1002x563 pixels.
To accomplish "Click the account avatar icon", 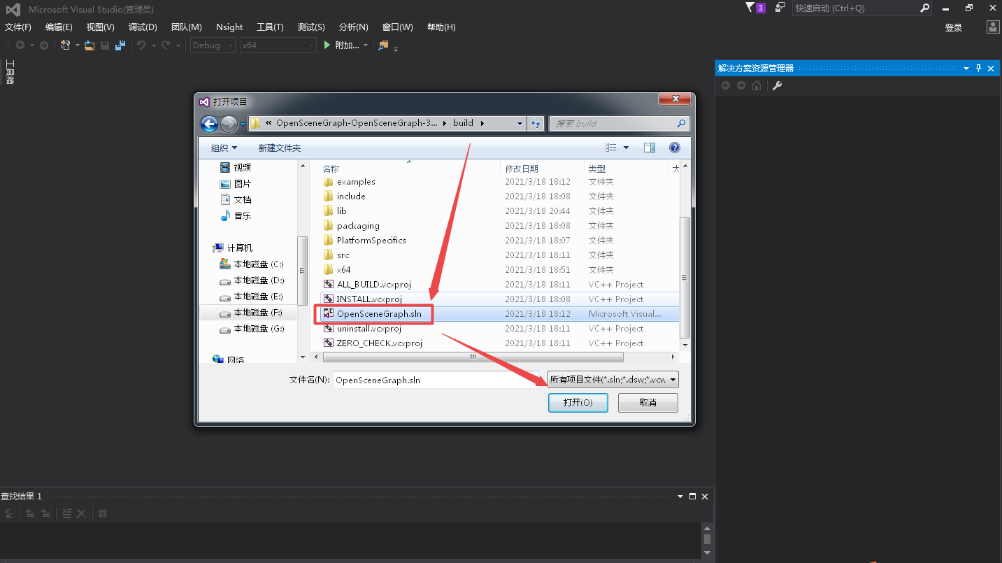I will click(x=993, y=27).
